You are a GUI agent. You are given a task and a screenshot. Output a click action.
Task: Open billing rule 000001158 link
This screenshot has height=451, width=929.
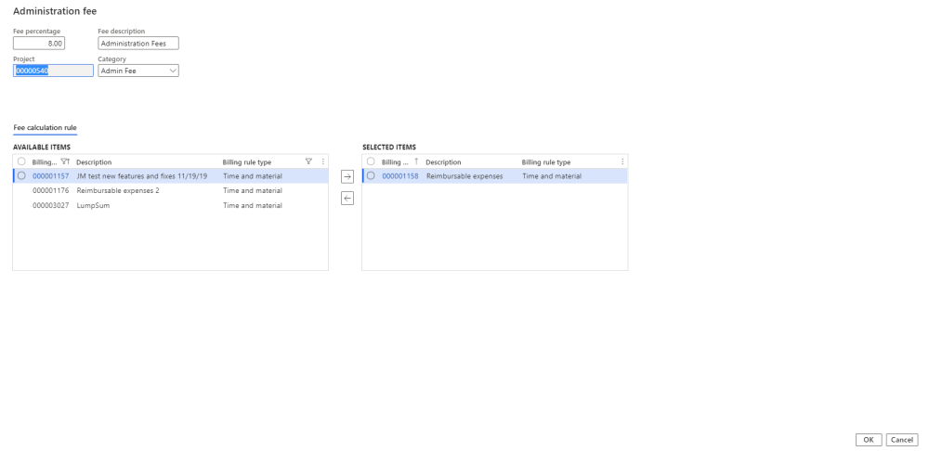click(400, 176)
